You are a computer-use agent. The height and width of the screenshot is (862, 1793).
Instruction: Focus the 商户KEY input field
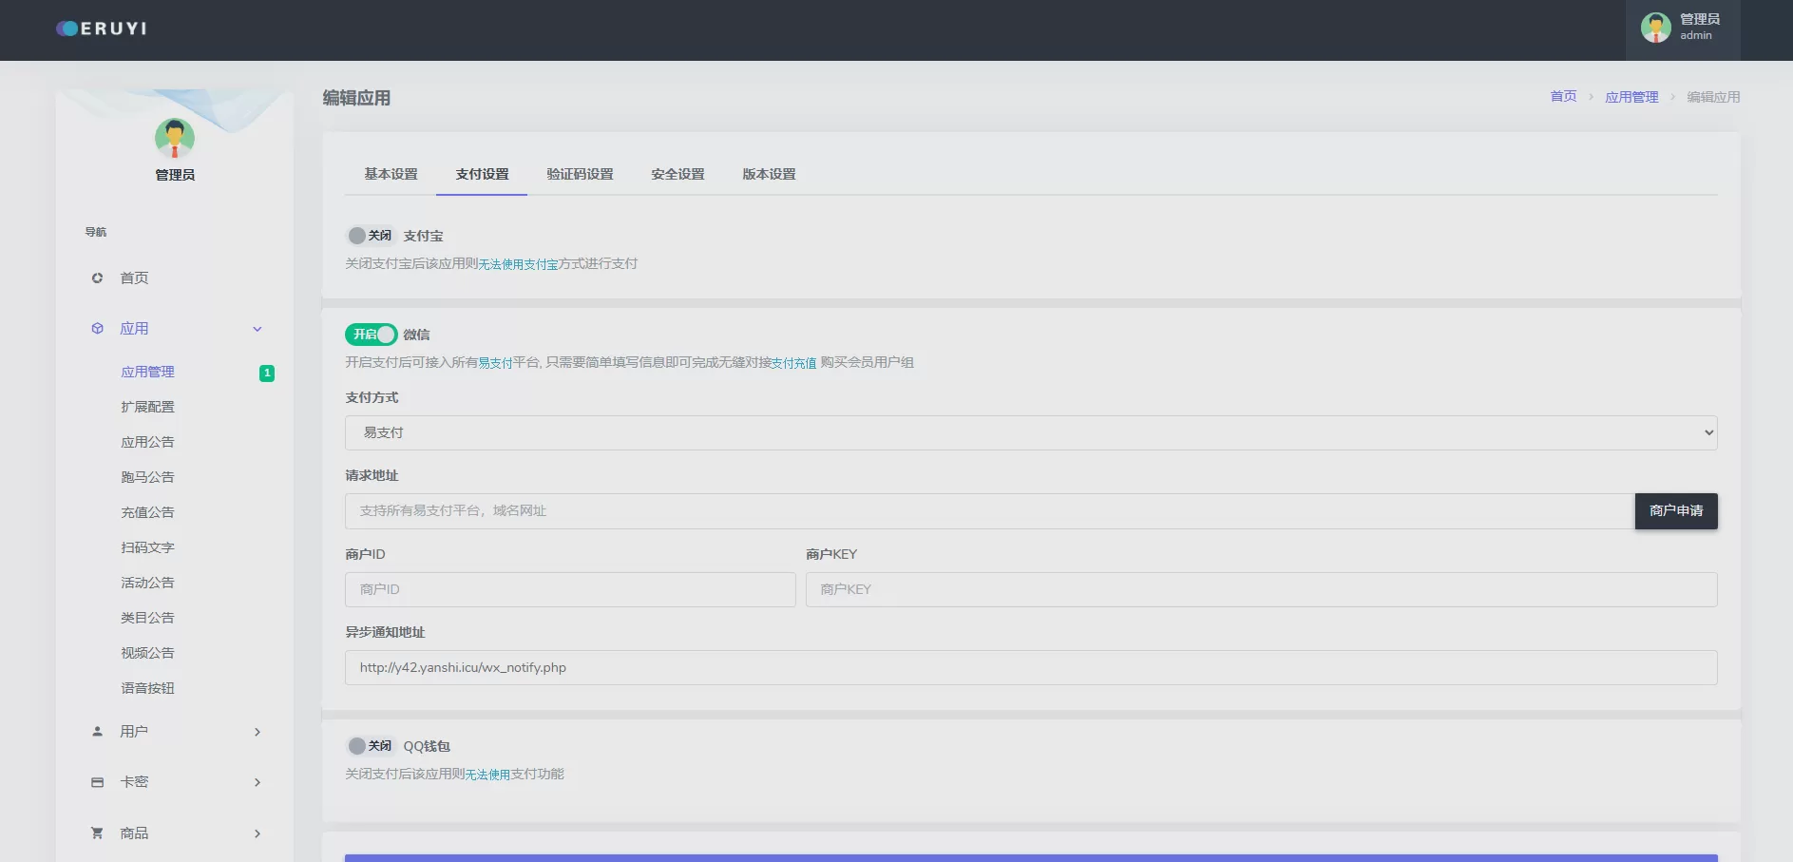click(x=1260, y=590)
